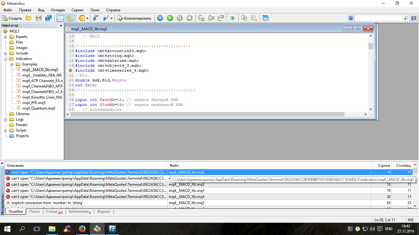This screenshot has width=419, height=235.
Task: Click the step into debug icon
Action: 201,18
